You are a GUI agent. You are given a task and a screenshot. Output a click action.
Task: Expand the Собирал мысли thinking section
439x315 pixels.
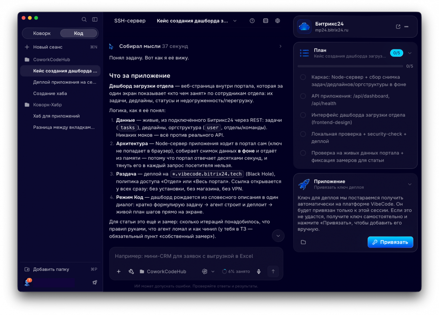coord(196,46)
